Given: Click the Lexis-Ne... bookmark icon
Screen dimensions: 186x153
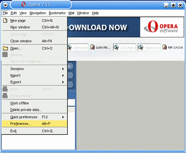Looking at the screenshot, I should coord(93,47).
